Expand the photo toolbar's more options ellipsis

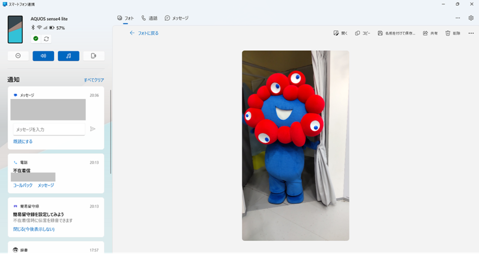[471, 33]
